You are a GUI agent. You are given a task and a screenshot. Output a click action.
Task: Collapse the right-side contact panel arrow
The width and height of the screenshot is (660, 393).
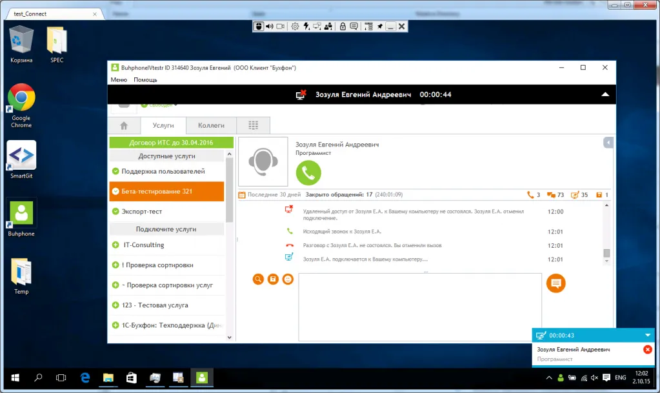[x=608, y=142]
